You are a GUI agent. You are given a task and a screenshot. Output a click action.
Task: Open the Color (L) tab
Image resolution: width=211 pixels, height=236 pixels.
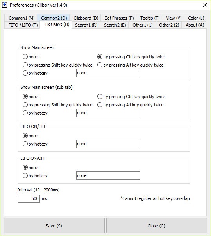click(196, 18)
